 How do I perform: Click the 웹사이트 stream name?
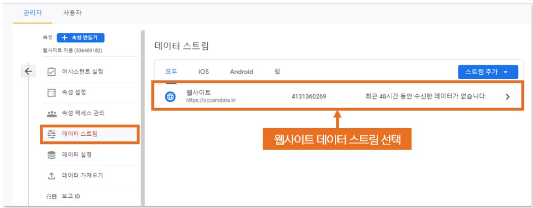click(199, 92)
